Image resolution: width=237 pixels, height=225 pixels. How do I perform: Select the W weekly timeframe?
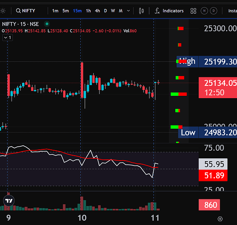tap(113, 11)
